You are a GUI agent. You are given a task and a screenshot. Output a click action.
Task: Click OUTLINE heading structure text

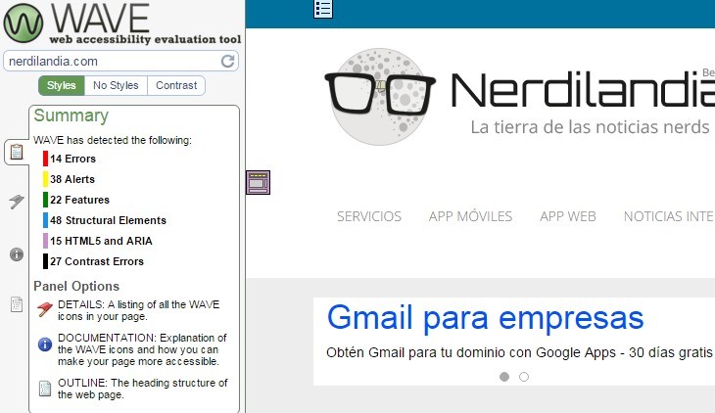point(142,389)
